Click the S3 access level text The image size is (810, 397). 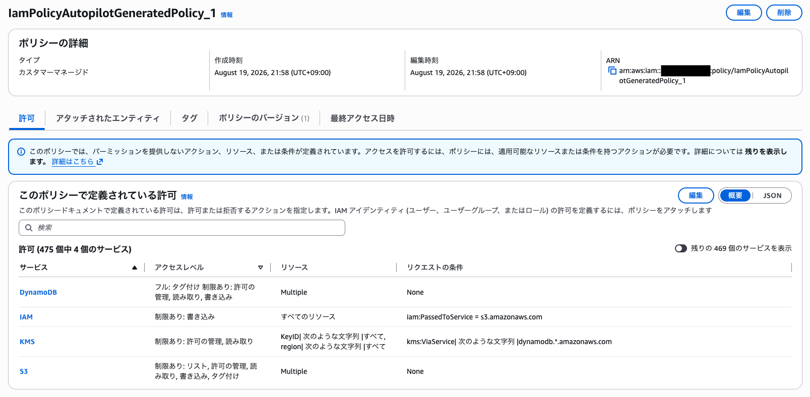[x=206, y=371]
